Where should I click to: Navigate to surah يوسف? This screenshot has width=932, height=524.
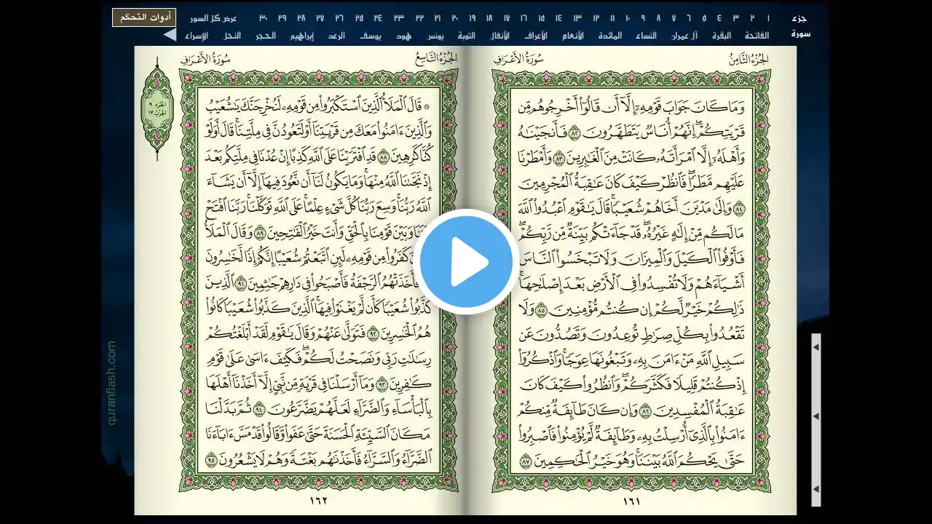pyautogui.click(x=371, y=35)
